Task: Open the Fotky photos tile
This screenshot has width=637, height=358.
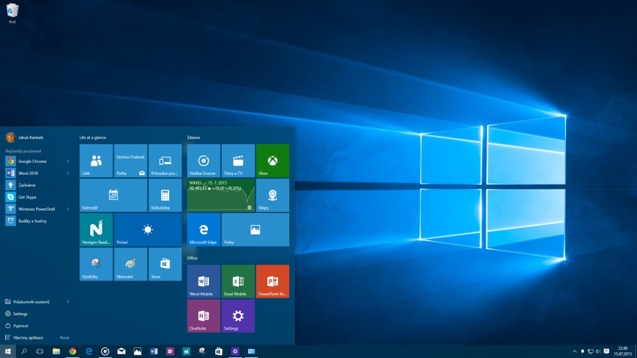Action: [x=255, y=230]
